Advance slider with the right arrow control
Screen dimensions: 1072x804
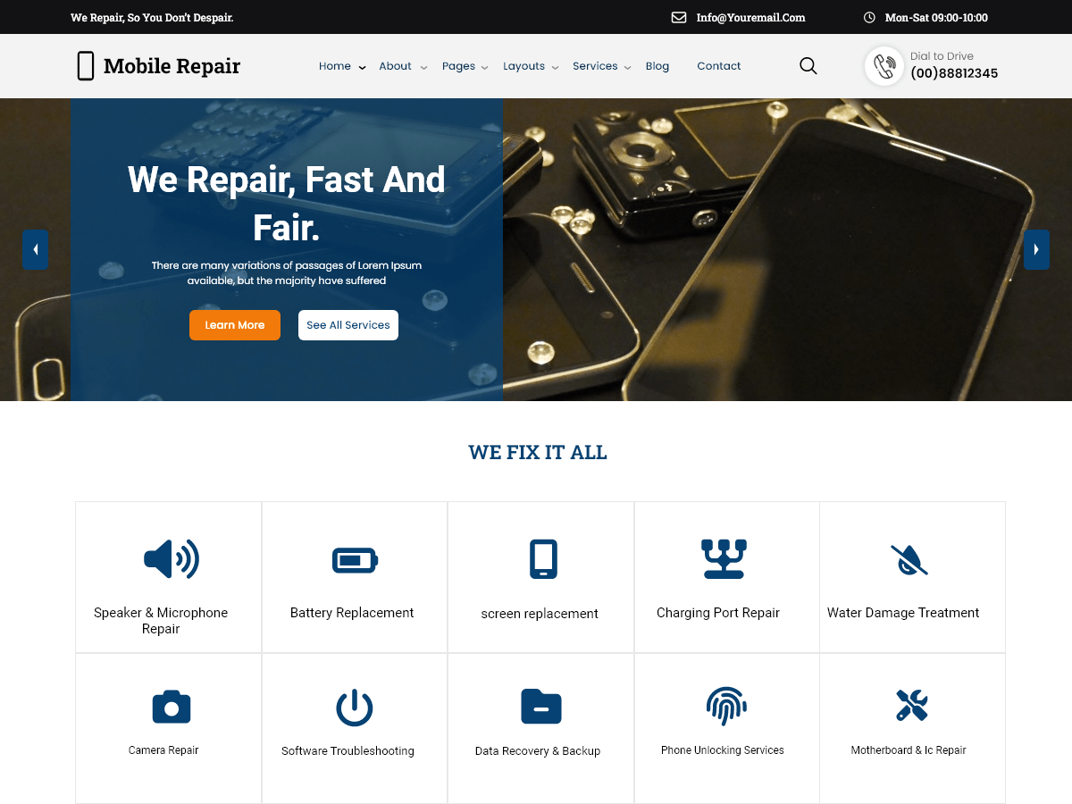[1036, 249]
